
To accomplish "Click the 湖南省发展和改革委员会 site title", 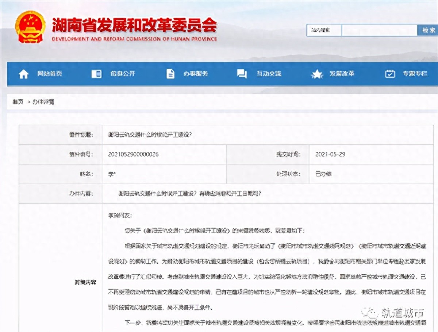I will [134, 25].
